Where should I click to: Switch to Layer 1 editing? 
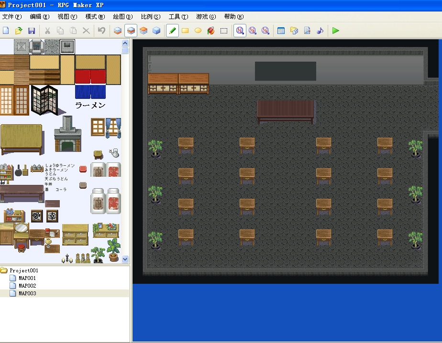[x=118, y=31]
